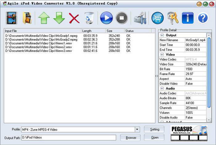Click the Profile combo box text

(x=78, y=130)
